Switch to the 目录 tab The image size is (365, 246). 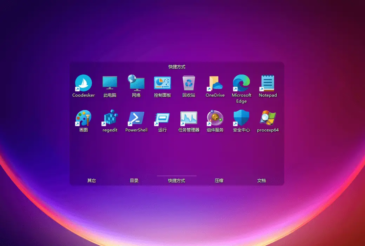pyautogui.click(x=134, y=181)
